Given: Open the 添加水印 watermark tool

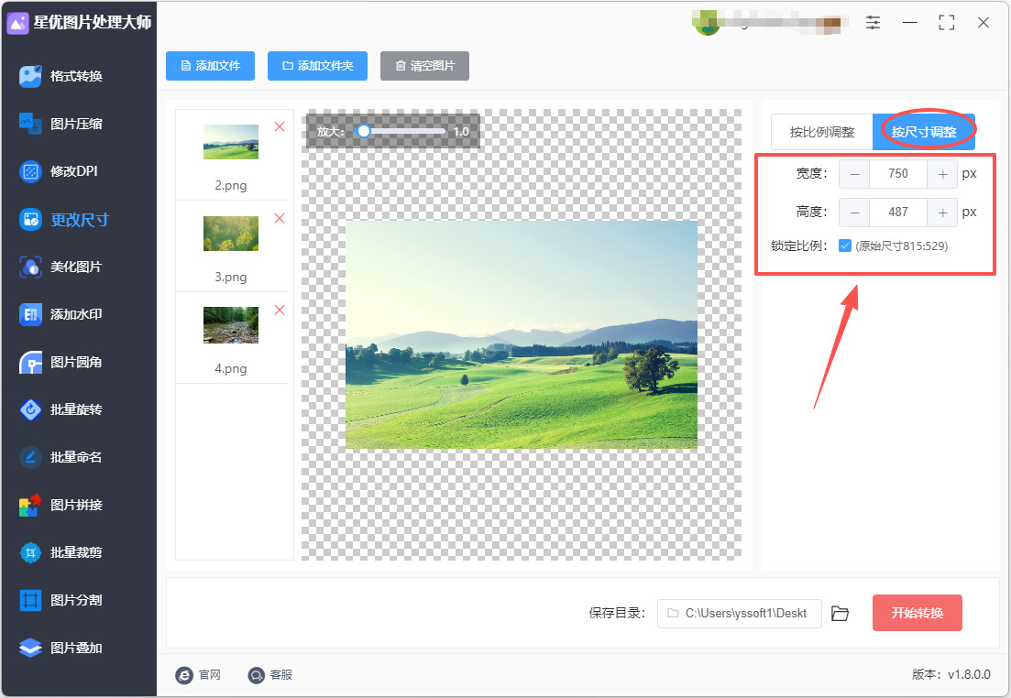Looking at the screenshot, I should tap(61, 314).
